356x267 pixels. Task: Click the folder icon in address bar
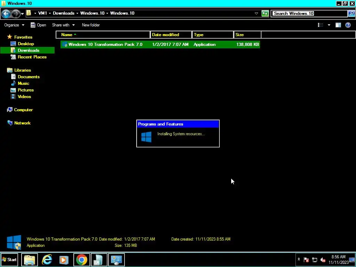coord(29,13)
